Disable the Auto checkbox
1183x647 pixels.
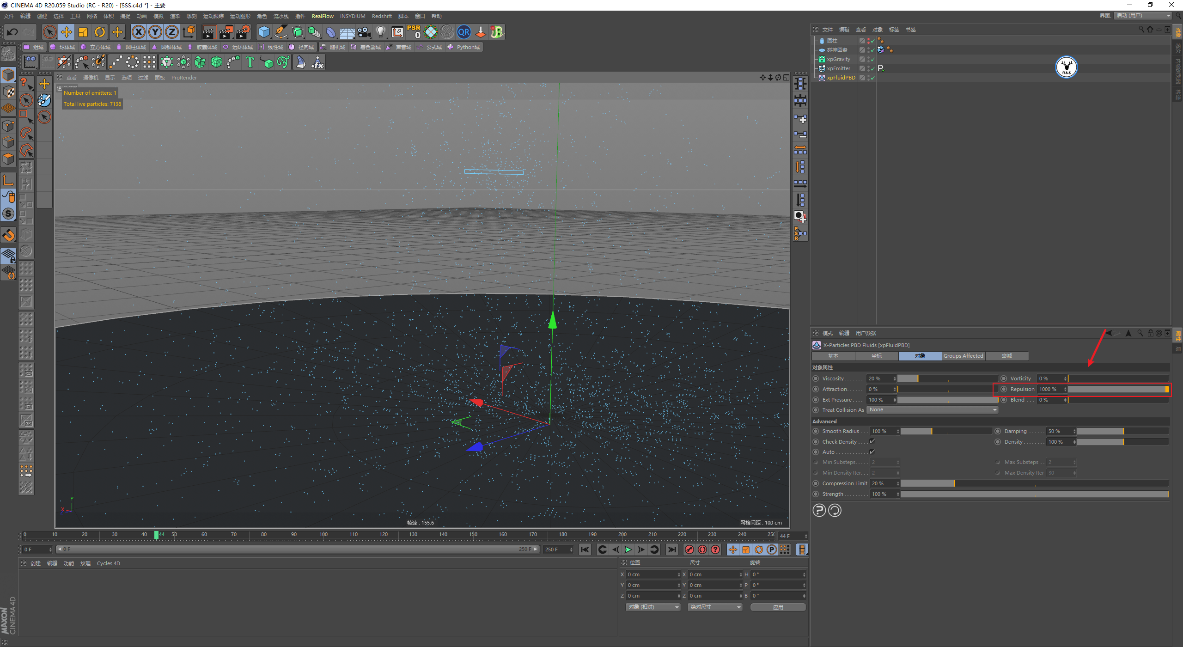(x=872, y=452)
